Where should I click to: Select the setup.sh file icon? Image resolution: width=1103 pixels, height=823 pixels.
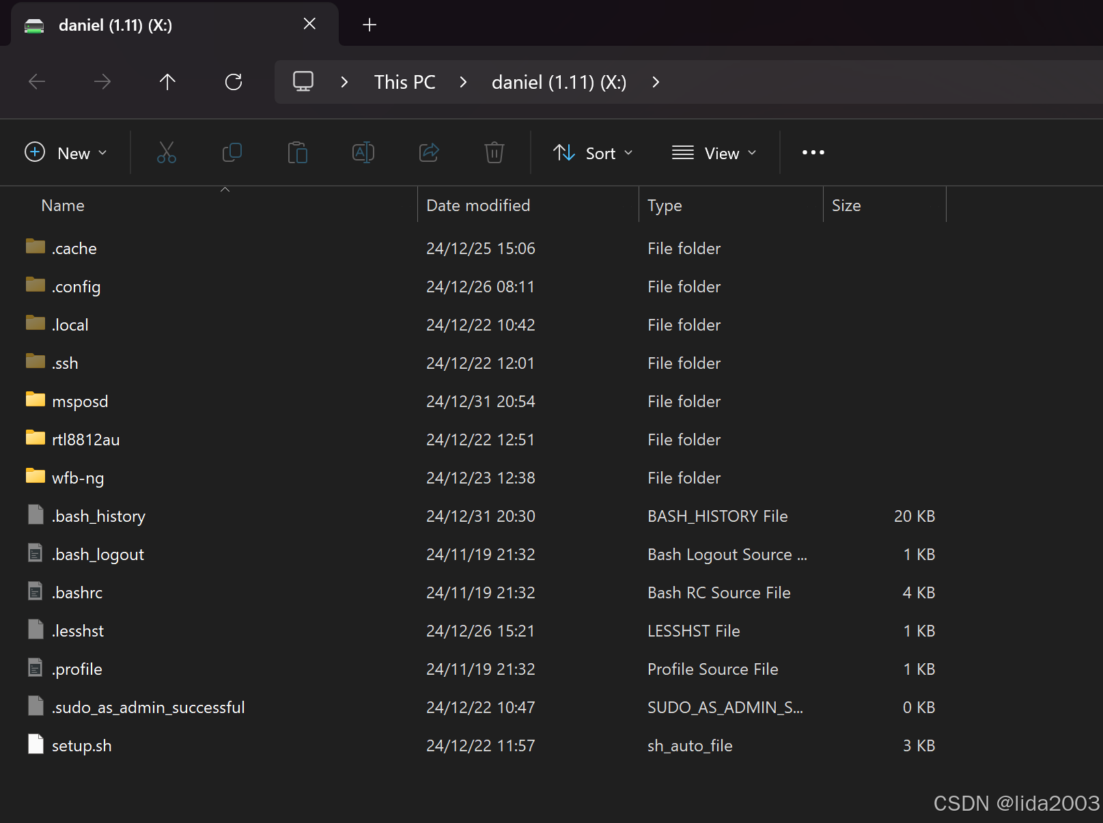(x=36, y=744)
